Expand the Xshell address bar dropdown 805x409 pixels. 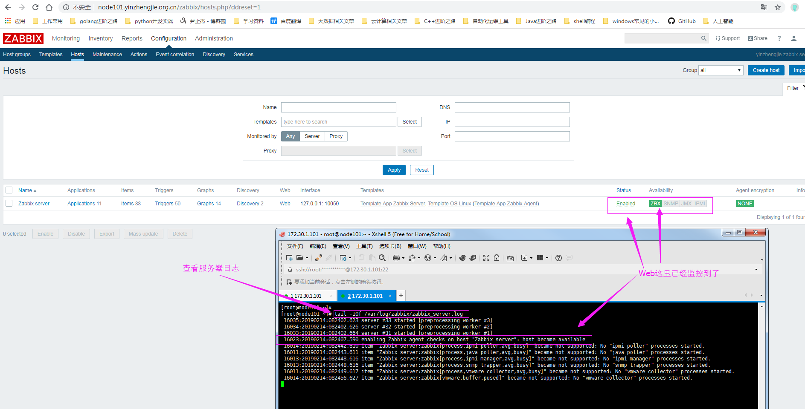[756, 269]
